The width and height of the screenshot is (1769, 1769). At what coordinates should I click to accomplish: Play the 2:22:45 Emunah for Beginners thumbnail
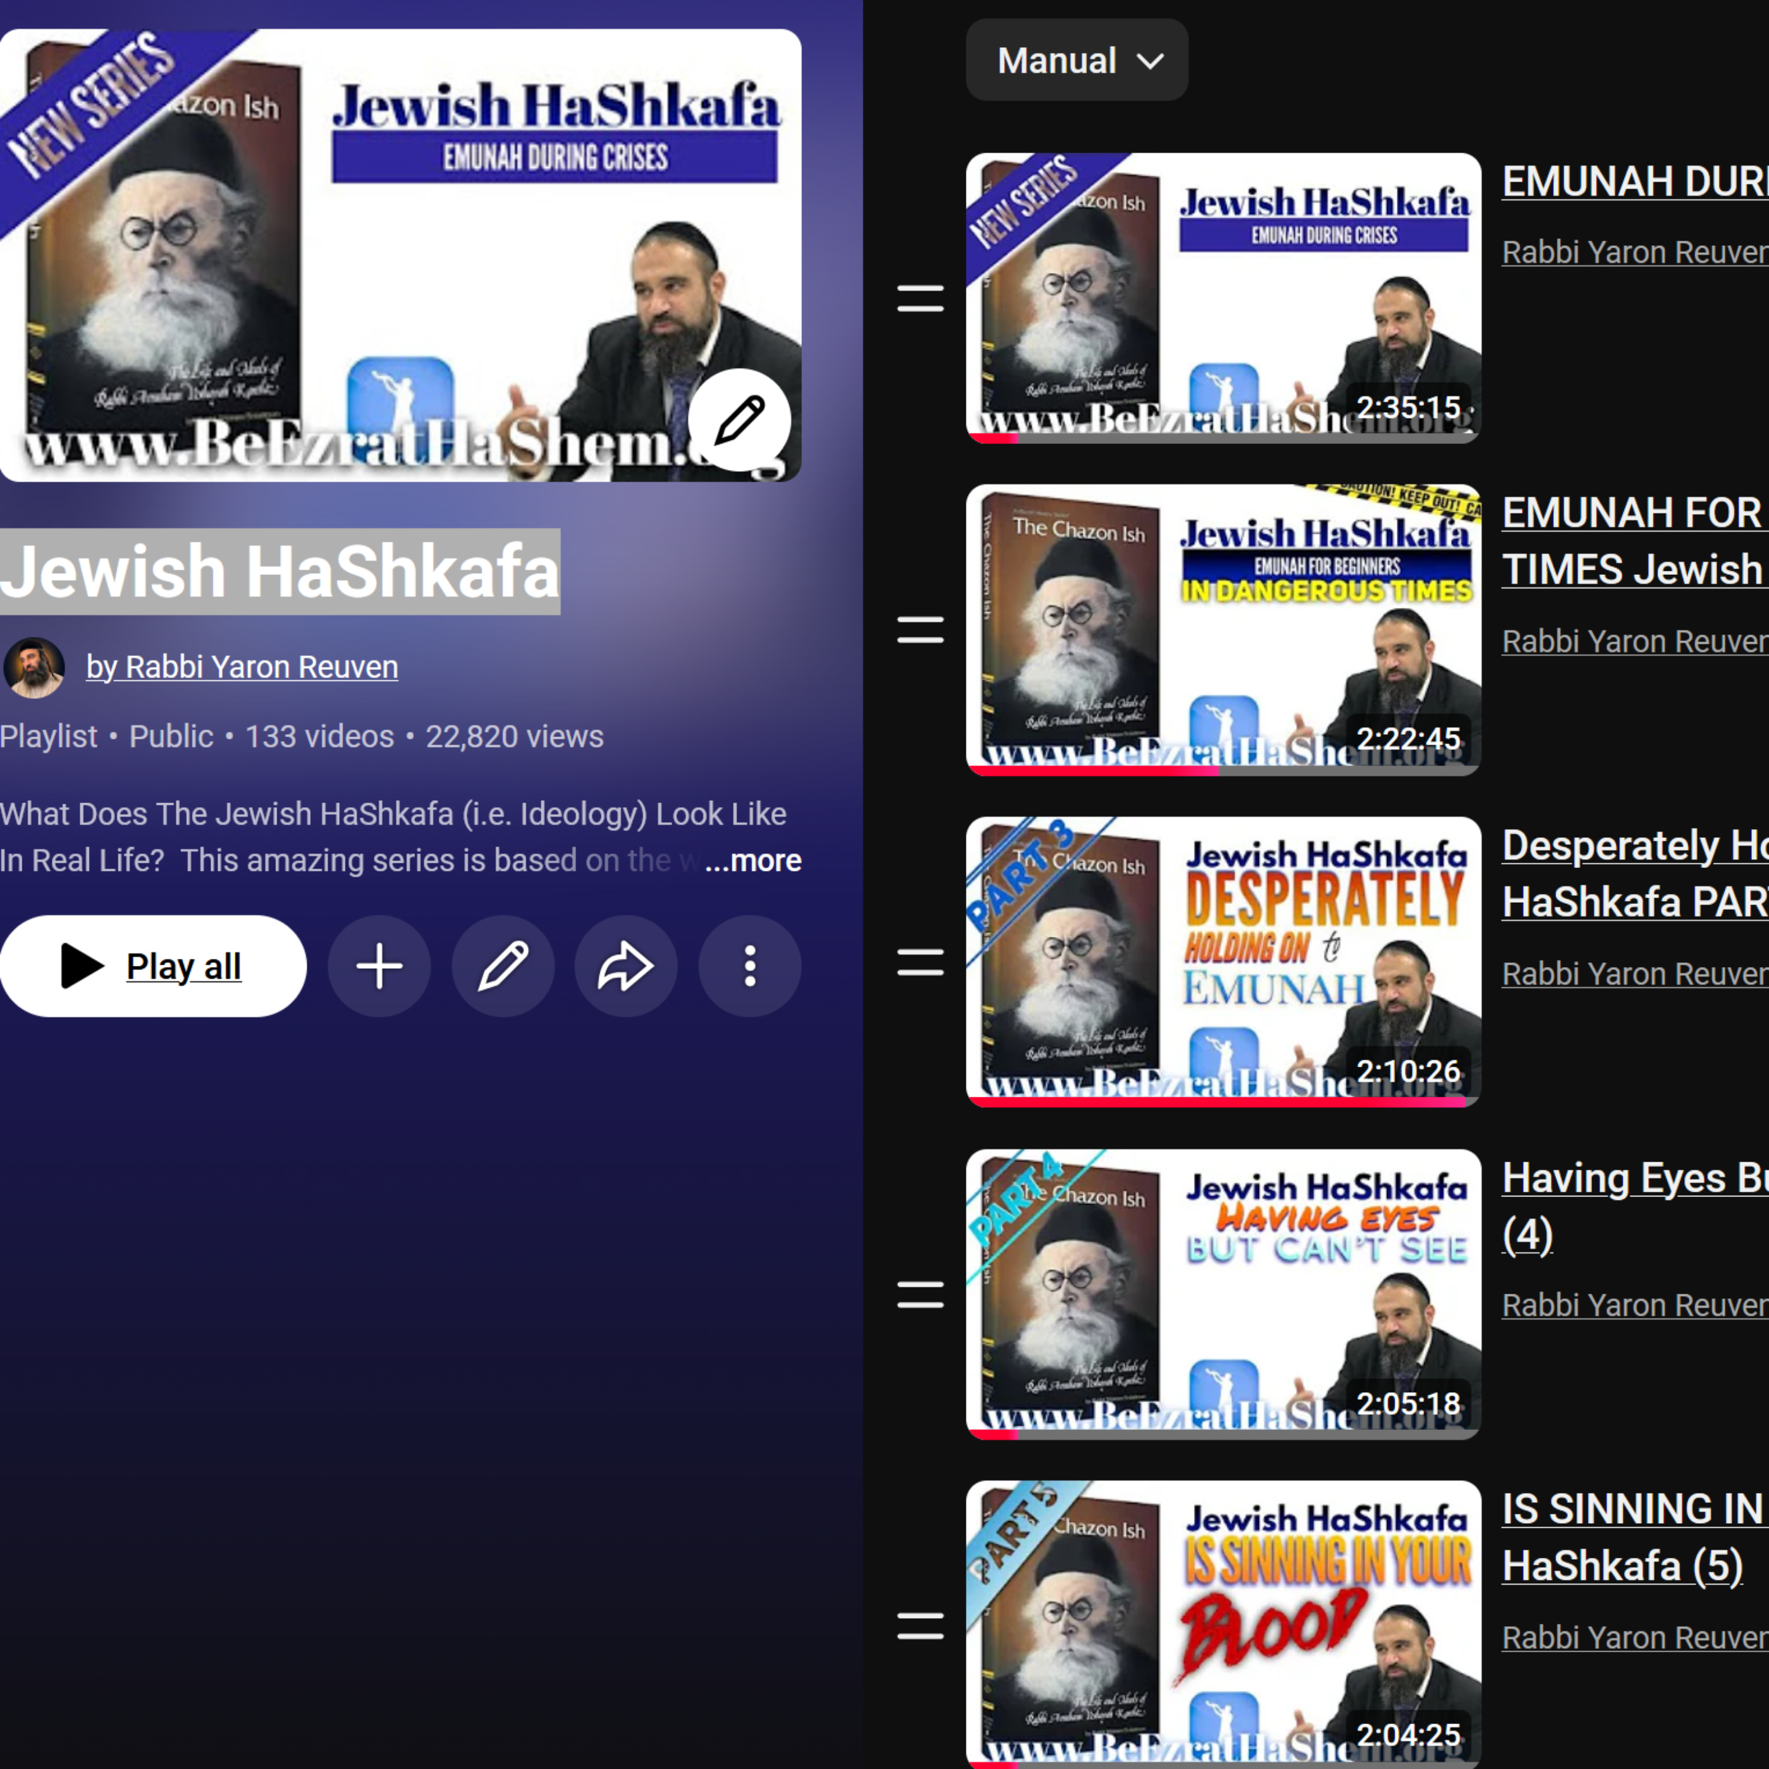point(1224,630)
